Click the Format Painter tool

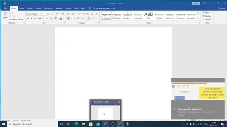(x=16, y=19)
